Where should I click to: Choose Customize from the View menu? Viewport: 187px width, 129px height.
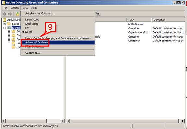pos(32,53)
